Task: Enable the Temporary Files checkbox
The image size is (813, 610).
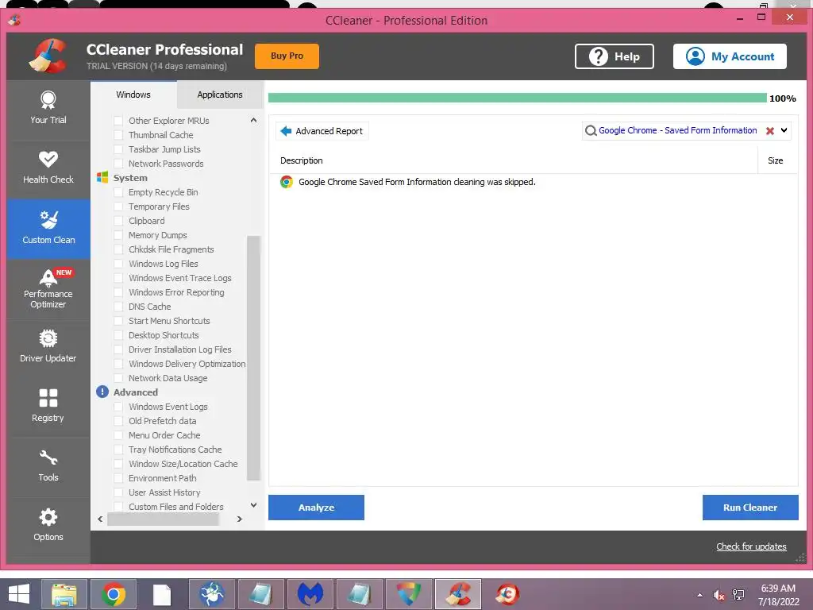Action: 118,207
